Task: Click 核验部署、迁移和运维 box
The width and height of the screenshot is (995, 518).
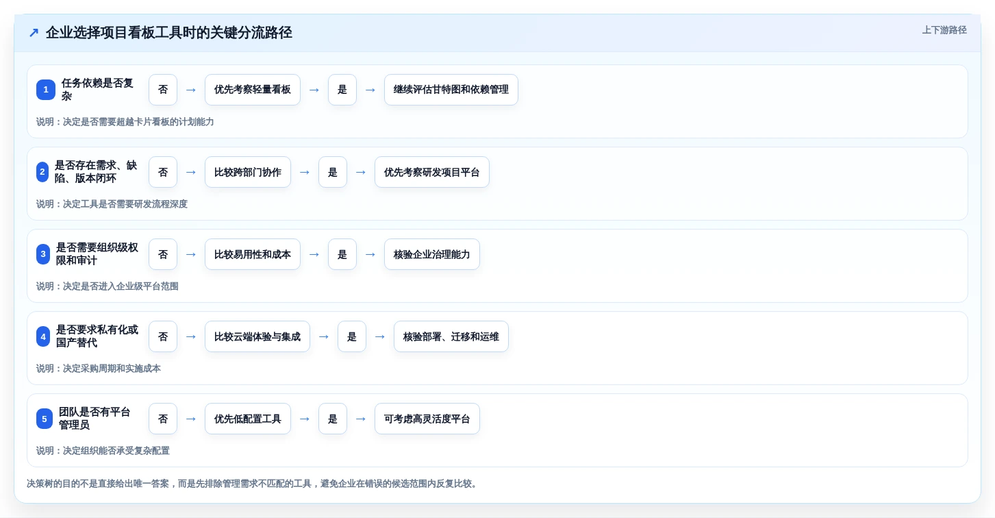Action: pos(451,336)
